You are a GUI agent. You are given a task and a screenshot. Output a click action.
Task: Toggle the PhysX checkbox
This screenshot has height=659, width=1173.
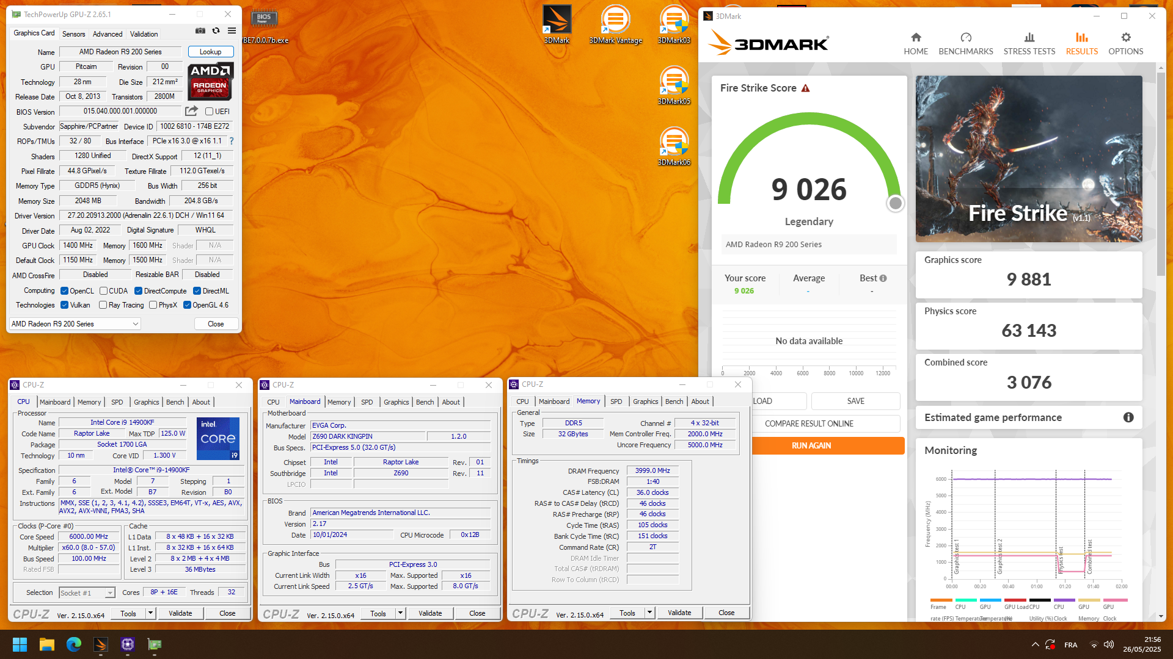point(153,305)
